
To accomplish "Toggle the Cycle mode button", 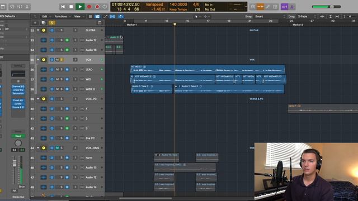I will point(105,7).
